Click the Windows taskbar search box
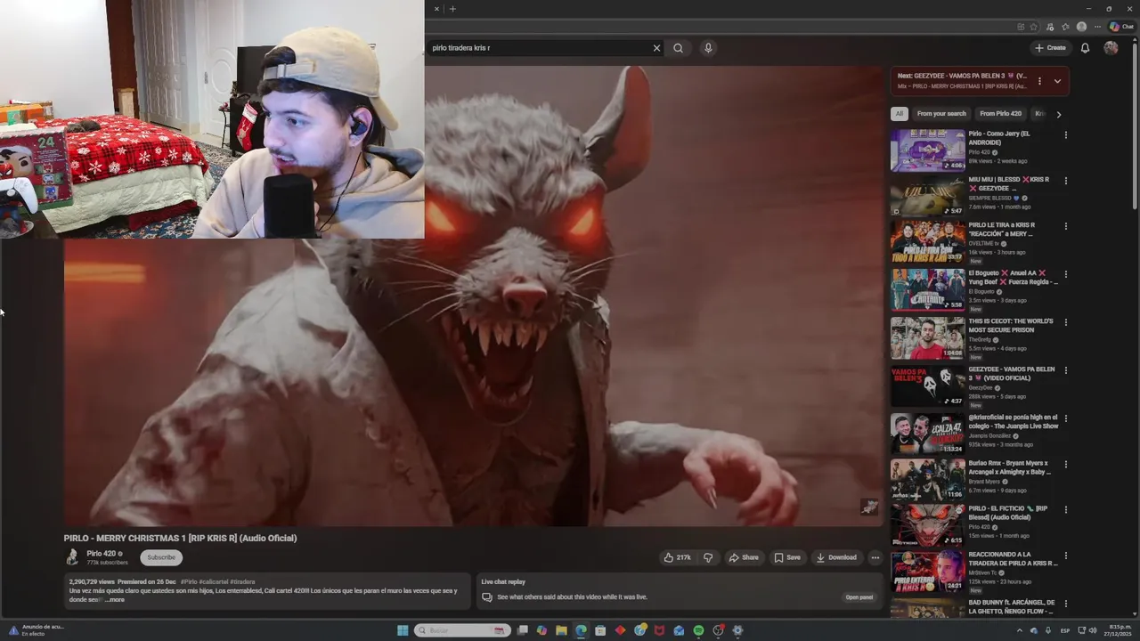Image resolution: width=1140 pixels, height=641 pixels. click(x=463, y=630)
